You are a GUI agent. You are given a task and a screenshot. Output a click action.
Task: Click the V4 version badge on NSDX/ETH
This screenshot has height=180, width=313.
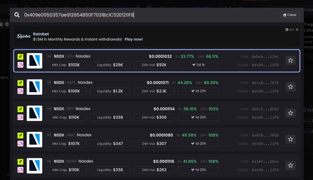49,56
